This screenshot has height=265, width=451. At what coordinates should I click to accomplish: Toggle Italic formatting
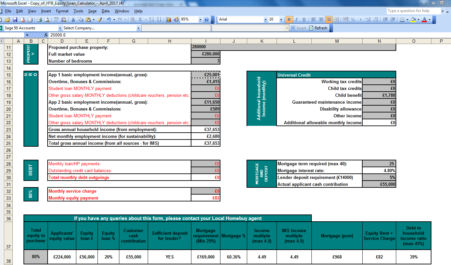[296, 20]
